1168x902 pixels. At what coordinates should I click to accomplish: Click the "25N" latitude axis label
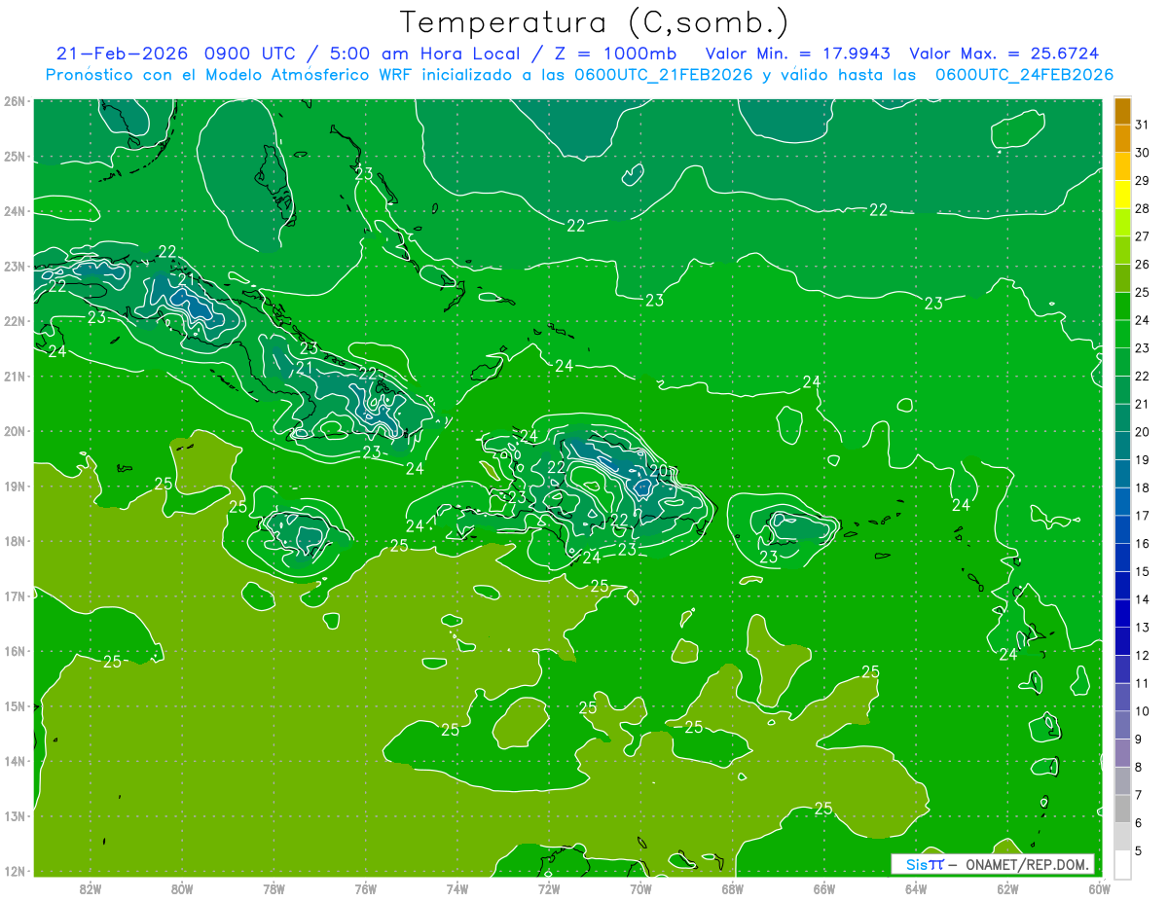pos(14,156)
